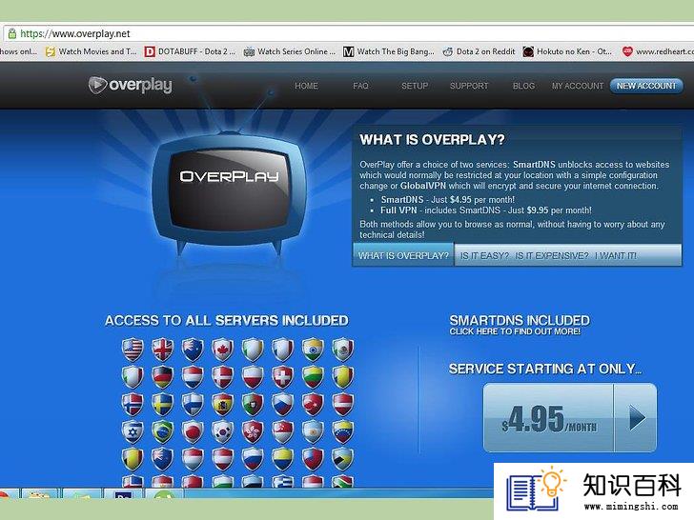The height and width of the screenshot is (520, 694).
Task: Select the United Kingdom flag shield
Action: [162, 350]
